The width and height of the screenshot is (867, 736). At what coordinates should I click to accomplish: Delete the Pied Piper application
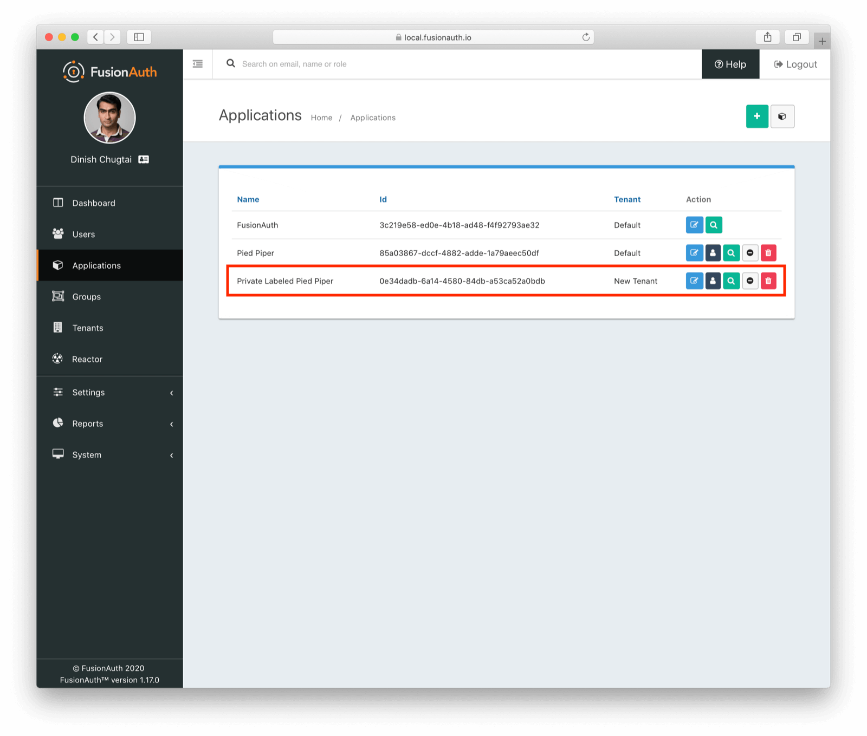[x=768, y=253]
